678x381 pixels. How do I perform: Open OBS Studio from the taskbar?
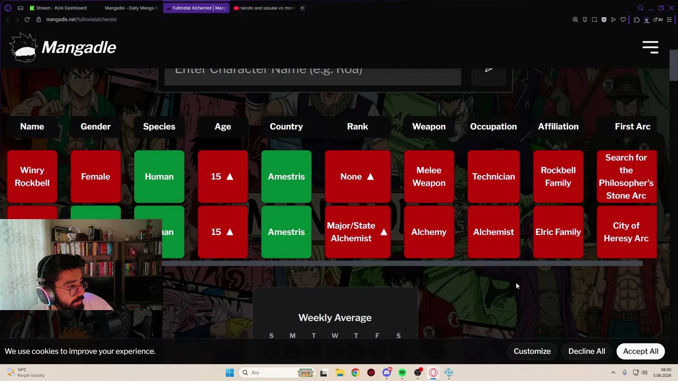coord(418,373)
